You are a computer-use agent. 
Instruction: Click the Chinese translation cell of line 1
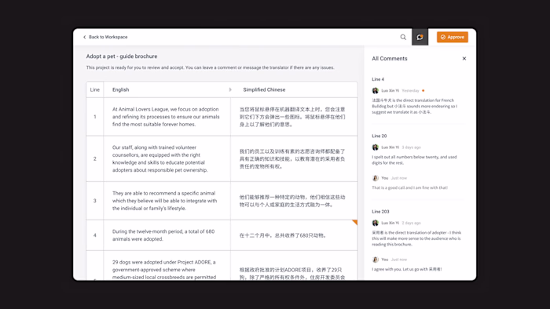pyautogui.click(x=294, y=117)
